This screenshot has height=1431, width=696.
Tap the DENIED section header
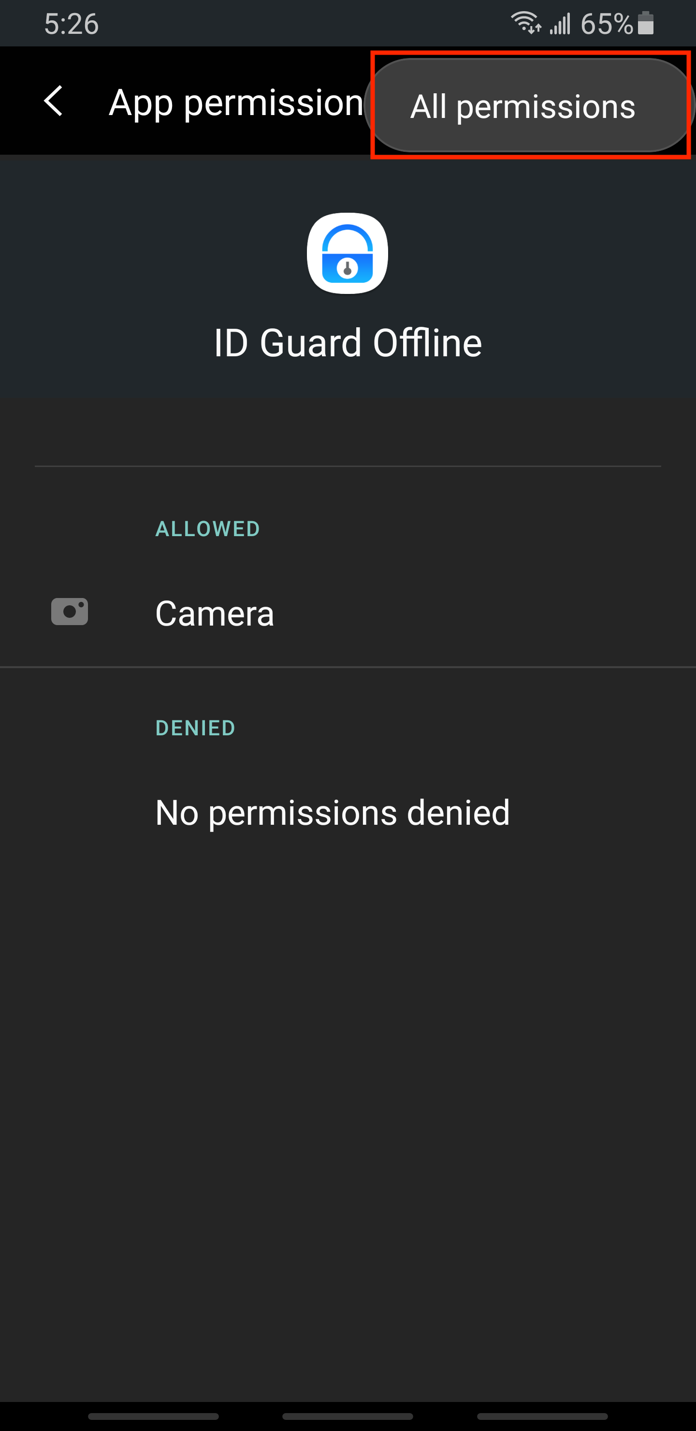(x=196, y=728)
